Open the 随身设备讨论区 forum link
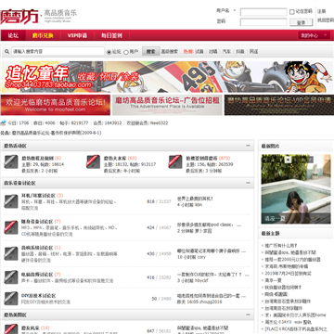Screen dimensions: 334x334 coord(37,222)
